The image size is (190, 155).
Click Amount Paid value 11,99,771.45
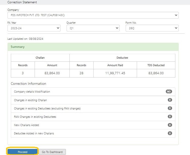pyautogui.click(x=115, y=73)
